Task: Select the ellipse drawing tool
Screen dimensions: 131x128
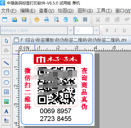Action: pos(6,82)
